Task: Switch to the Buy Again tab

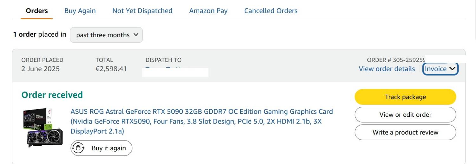Action: pyautogui.click(x=80, y=11)
